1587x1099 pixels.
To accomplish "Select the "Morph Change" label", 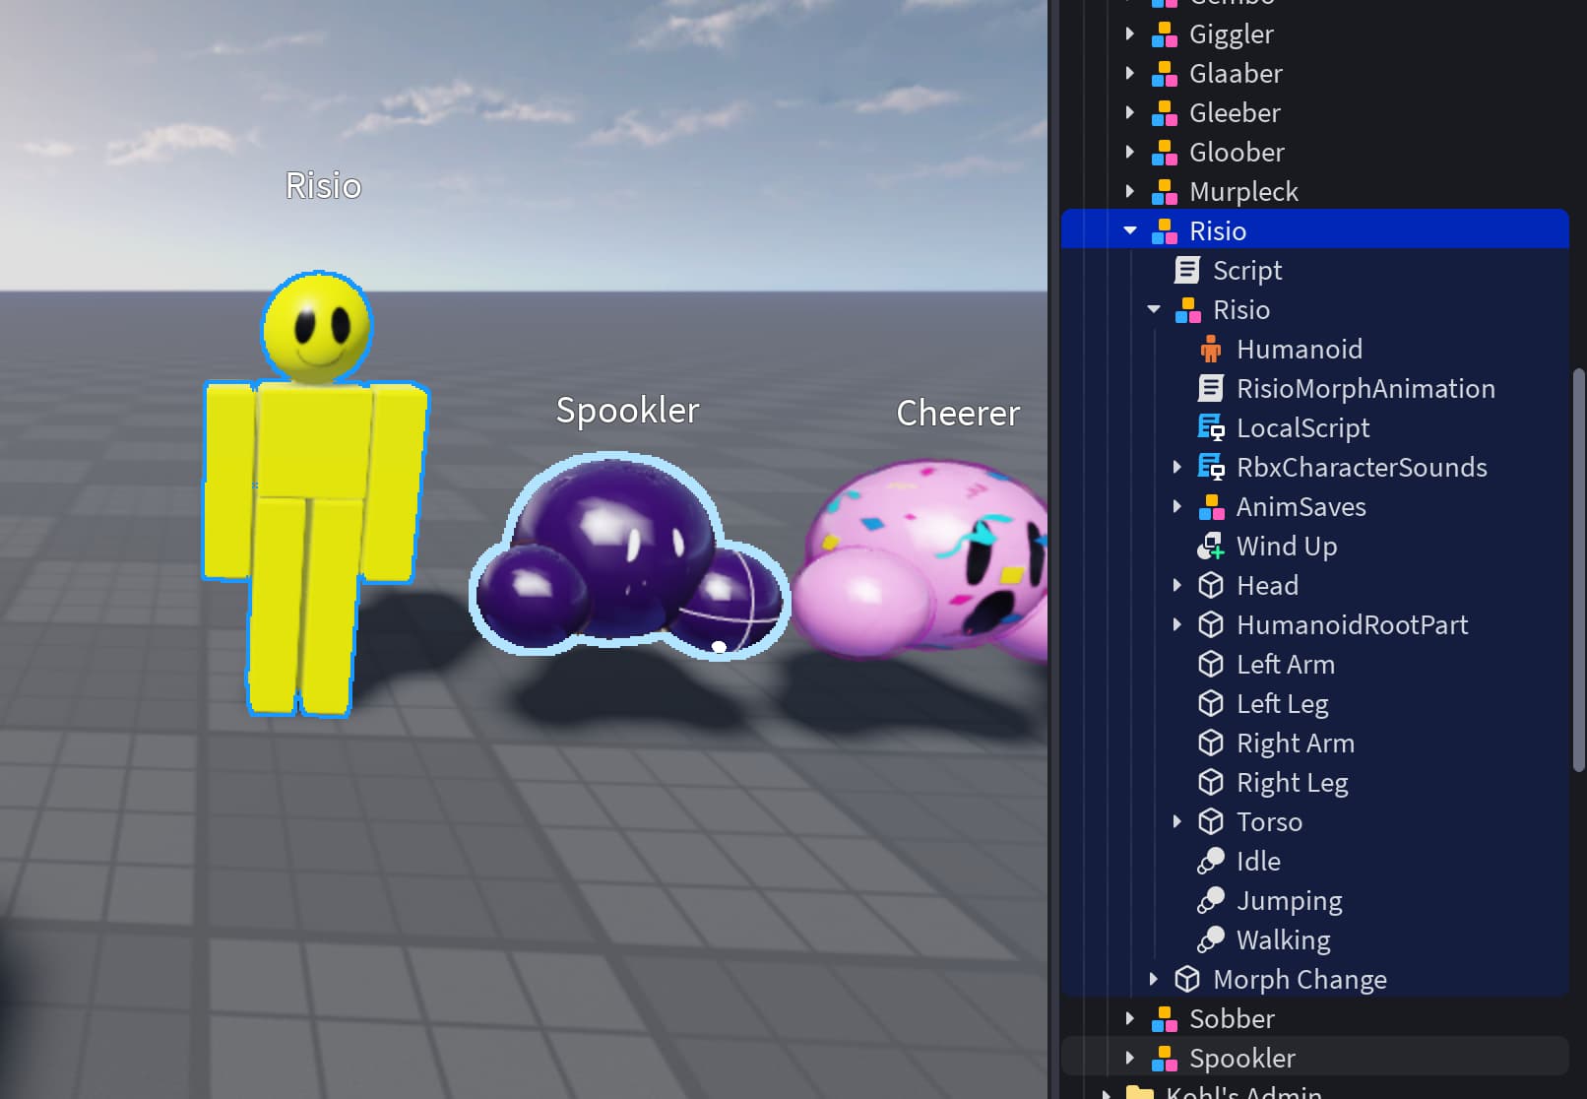I will pyautogui.click(x=1300, y=980).
